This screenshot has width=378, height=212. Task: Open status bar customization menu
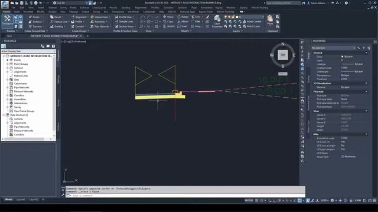pyautogui.click(x=374, y=200)
